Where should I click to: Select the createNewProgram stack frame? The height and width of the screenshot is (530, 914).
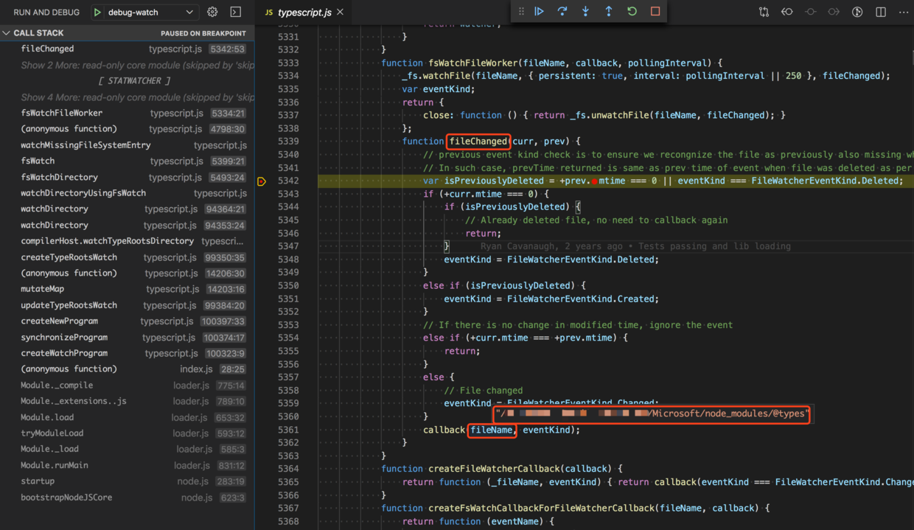point(60,321)
